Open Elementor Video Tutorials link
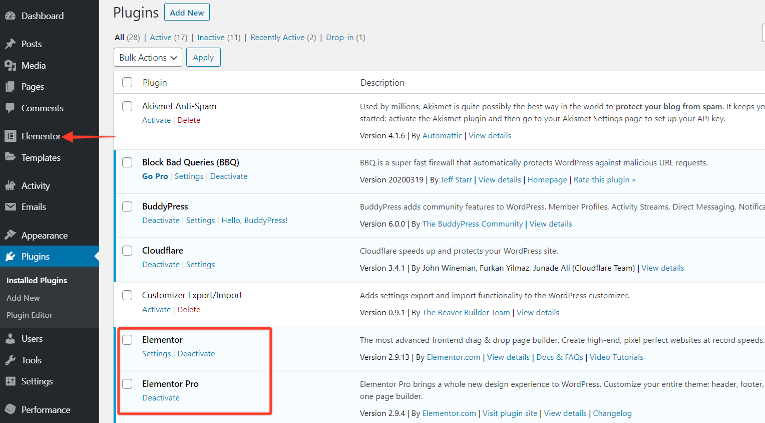765x423 pixels. click(x=616, y=357)
